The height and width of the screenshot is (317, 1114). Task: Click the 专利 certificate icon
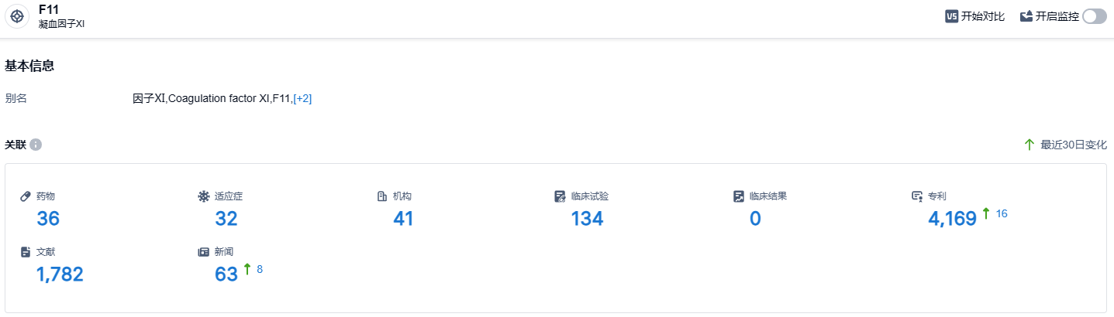point(917,196)
